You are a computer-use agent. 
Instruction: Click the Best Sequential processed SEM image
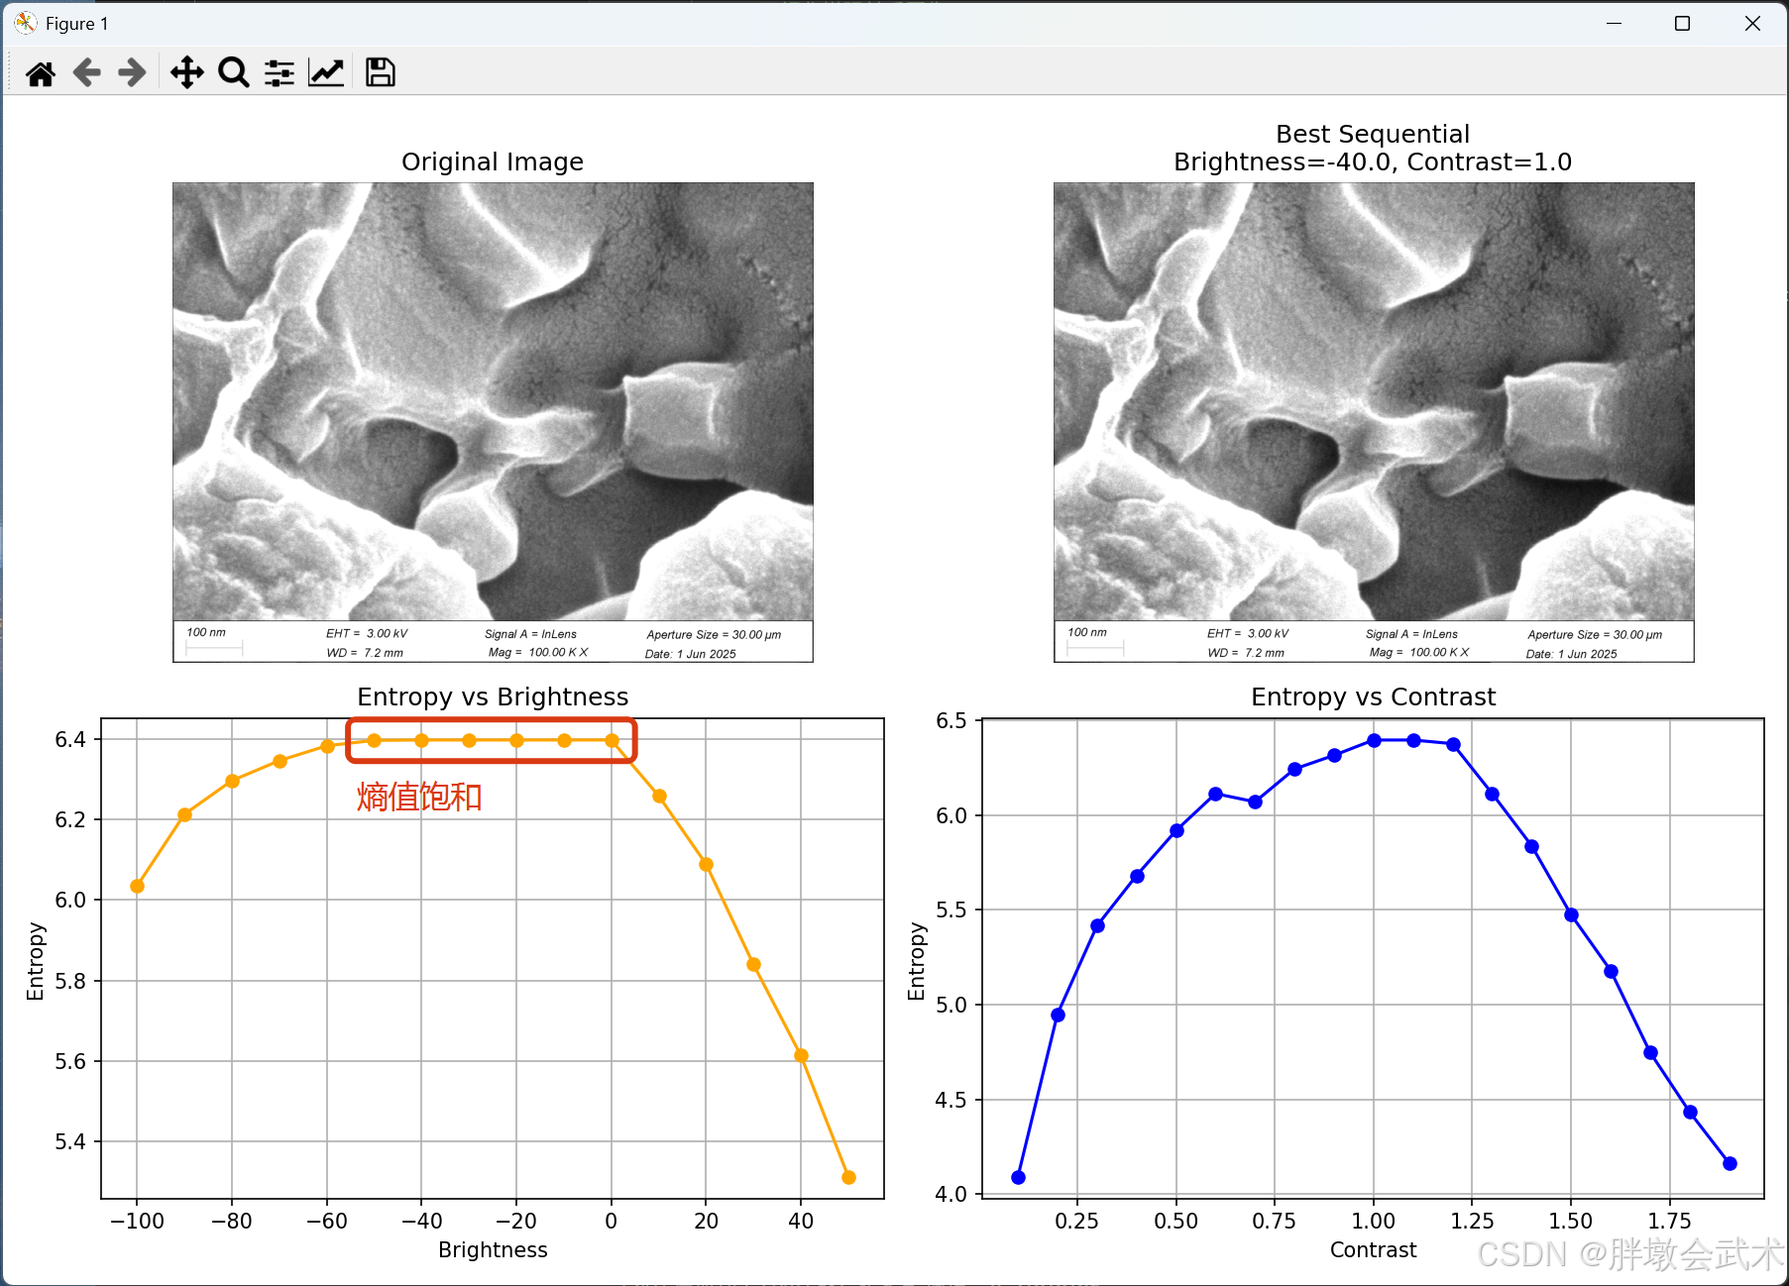coord(1374,422)
